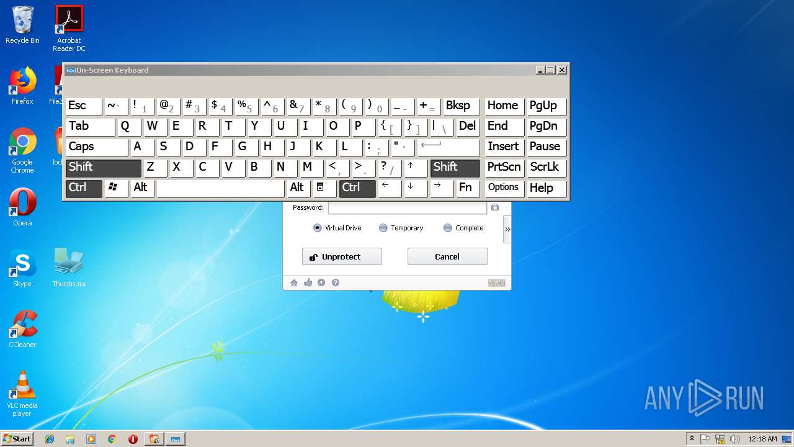
Task: Click the up arrow key
Action: tap(416, 168)
